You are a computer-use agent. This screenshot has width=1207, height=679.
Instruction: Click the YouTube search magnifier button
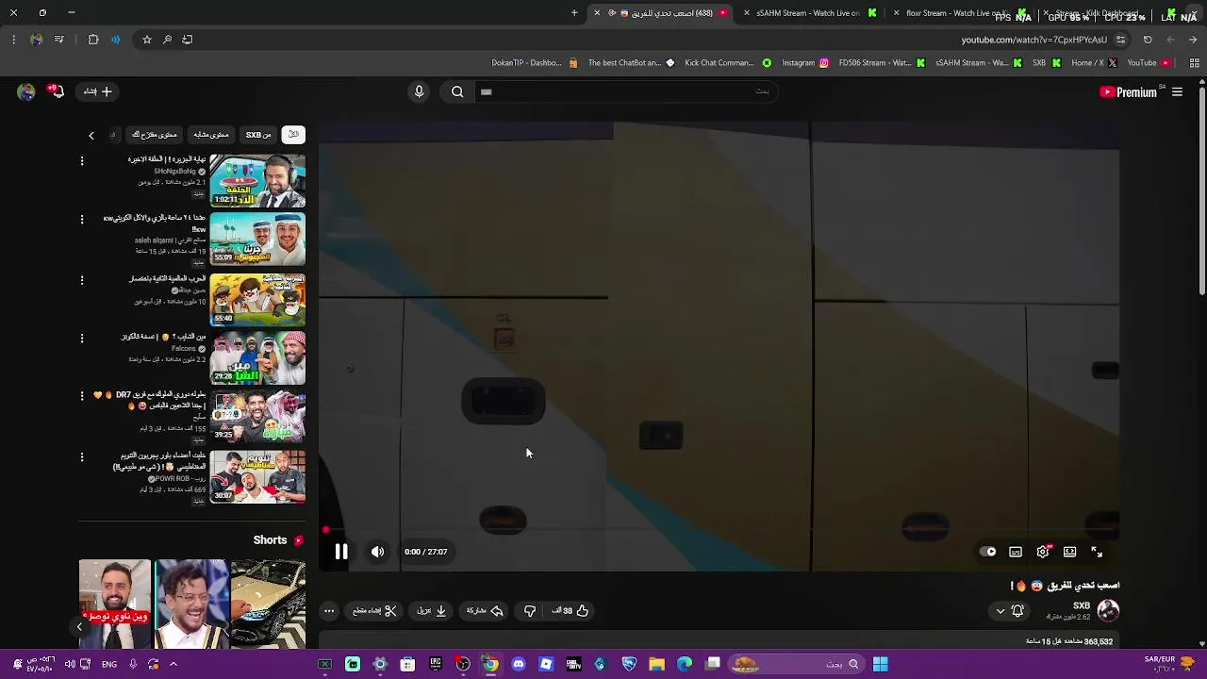point(457,91)
